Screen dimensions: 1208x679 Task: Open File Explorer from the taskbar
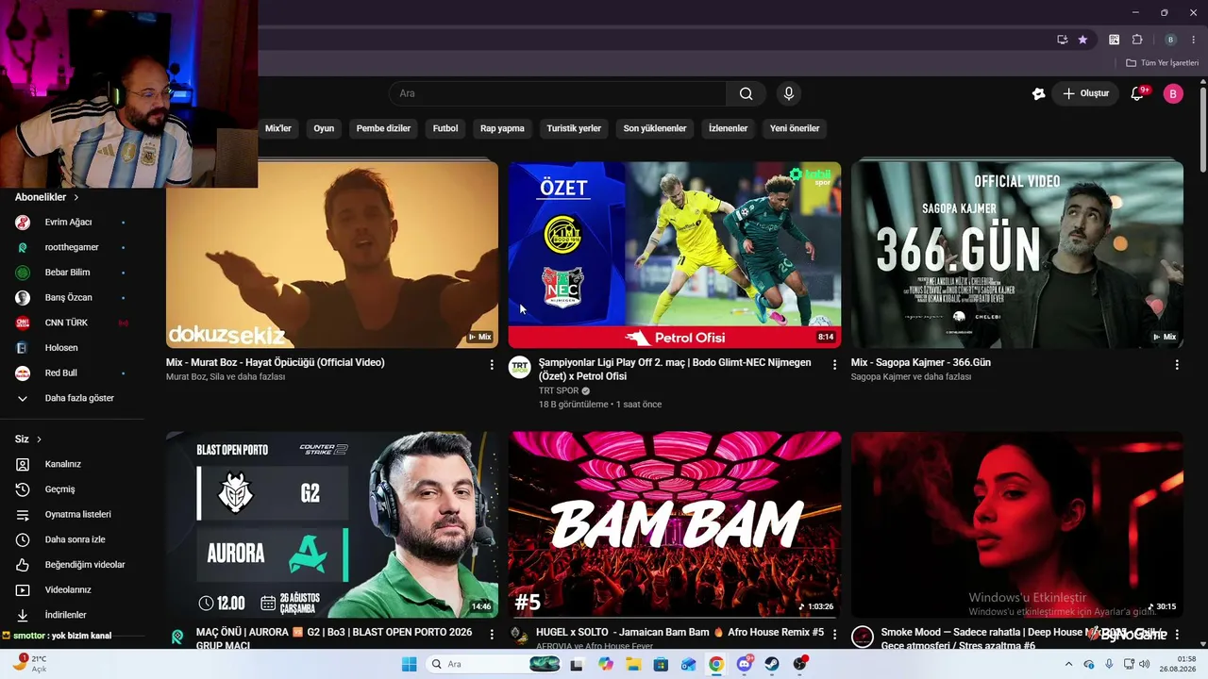(634, 664)
